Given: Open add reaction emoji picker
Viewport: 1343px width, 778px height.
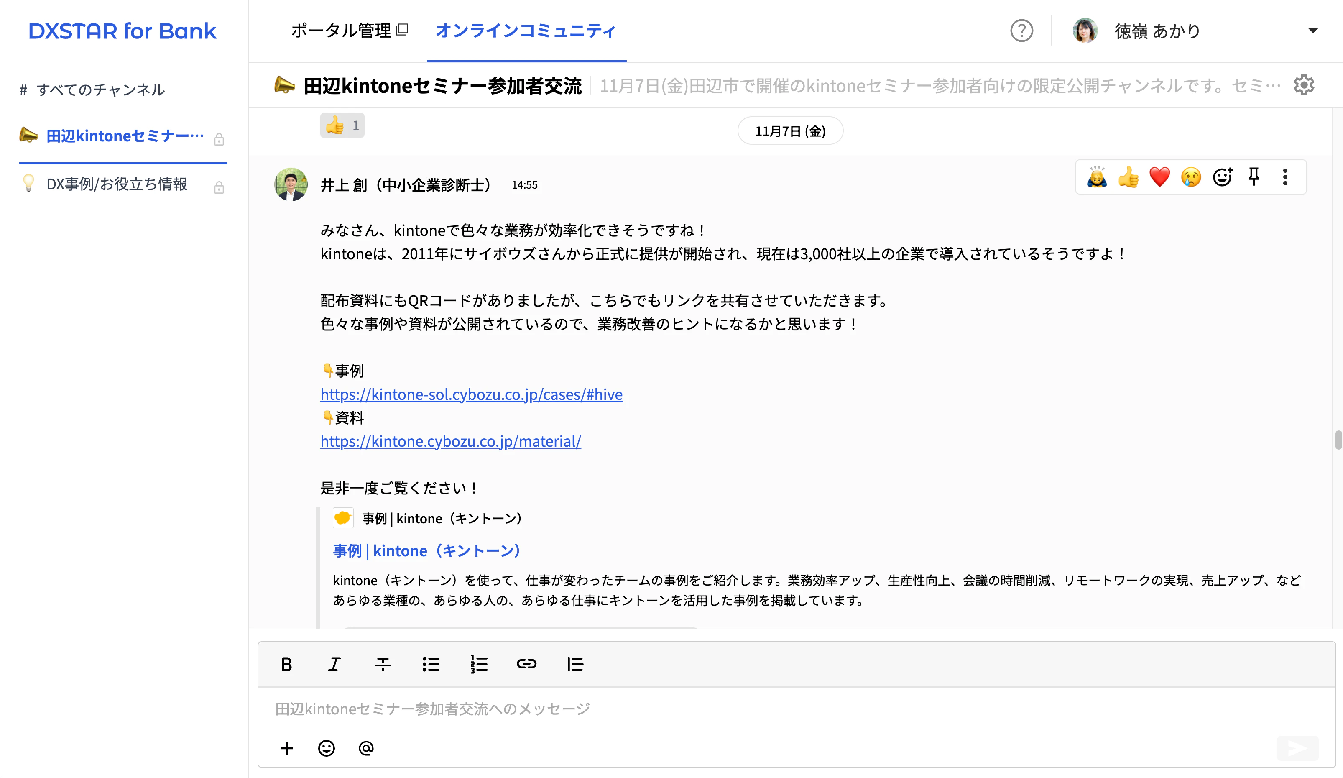Looking at the screenshot, I should tap(1223, 177).
